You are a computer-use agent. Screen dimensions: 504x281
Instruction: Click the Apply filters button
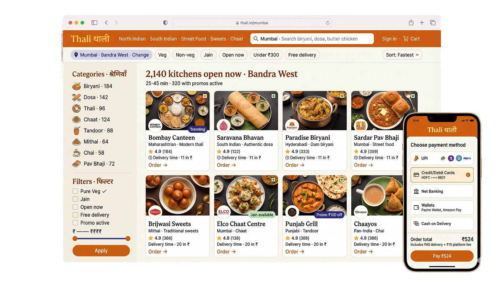[x=101, y=251]
